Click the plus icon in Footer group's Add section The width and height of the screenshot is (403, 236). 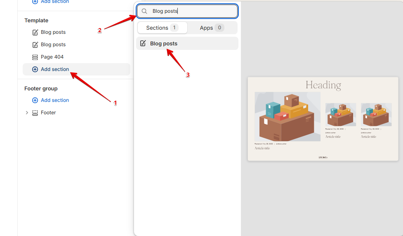35,100
